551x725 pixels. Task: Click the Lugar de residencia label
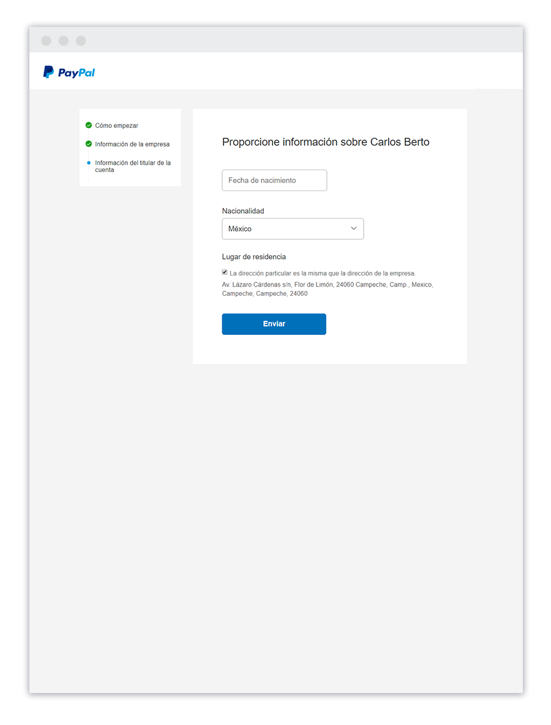253,257
